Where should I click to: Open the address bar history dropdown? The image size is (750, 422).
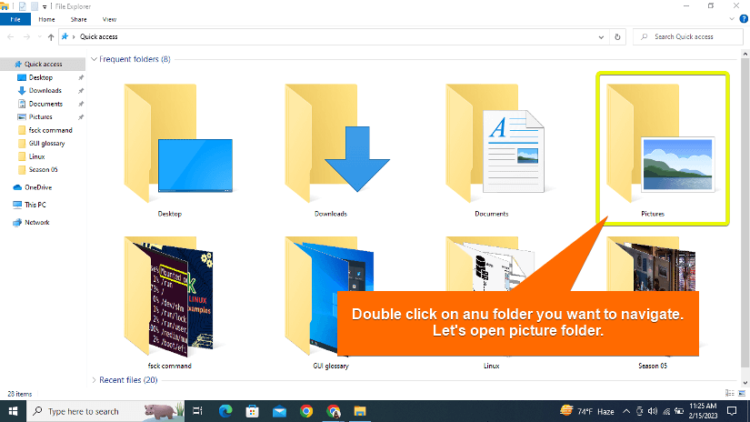(x=601, y=37)
